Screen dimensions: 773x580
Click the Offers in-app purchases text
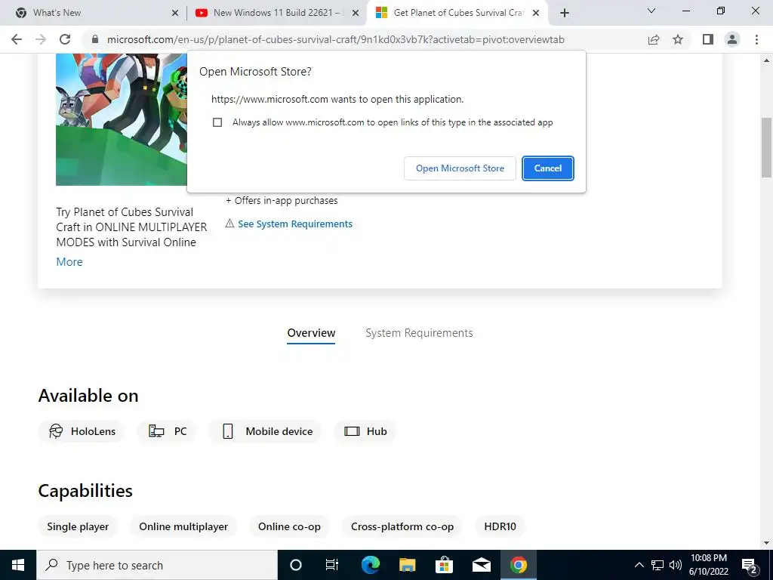coord(282,201)
